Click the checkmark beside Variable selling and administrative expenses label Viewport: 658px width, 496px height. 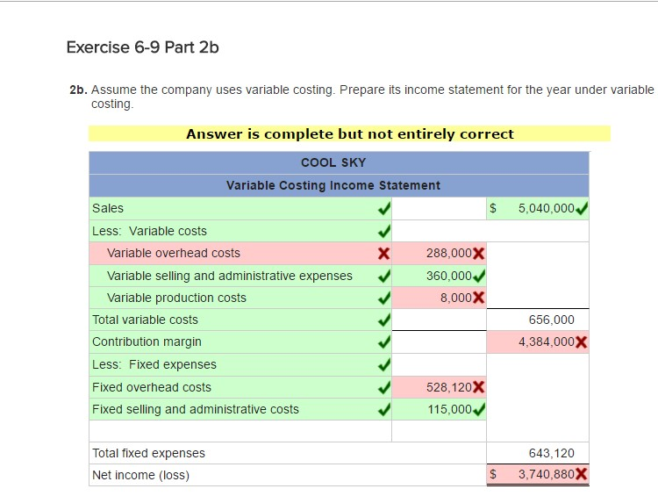coord(384,276)
